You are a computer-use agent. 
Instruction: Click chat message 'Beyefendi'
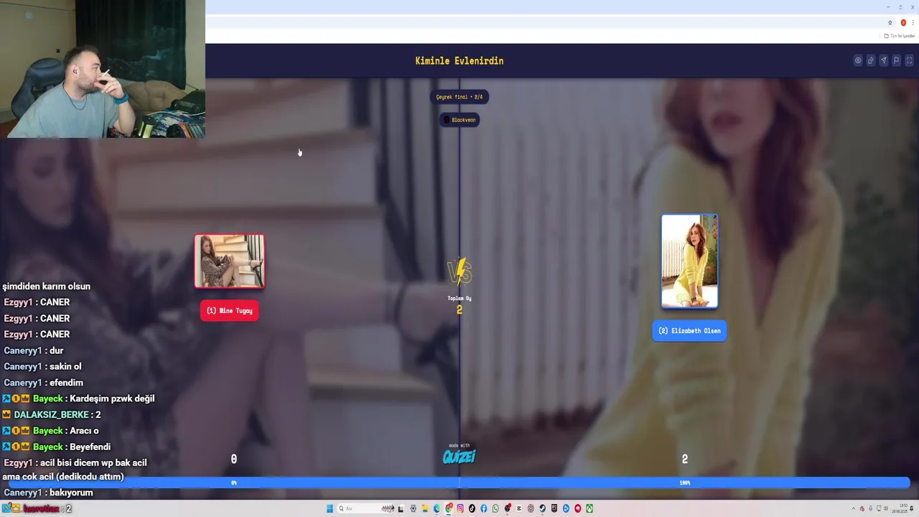tap(56, 447)
